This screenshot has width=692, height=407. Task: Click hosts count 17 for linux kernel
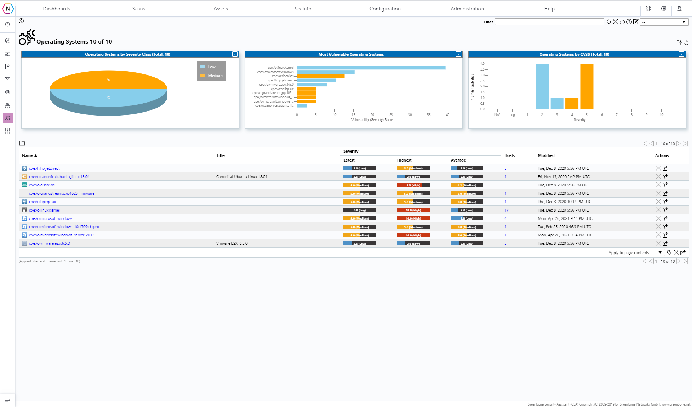click(506, 210)
